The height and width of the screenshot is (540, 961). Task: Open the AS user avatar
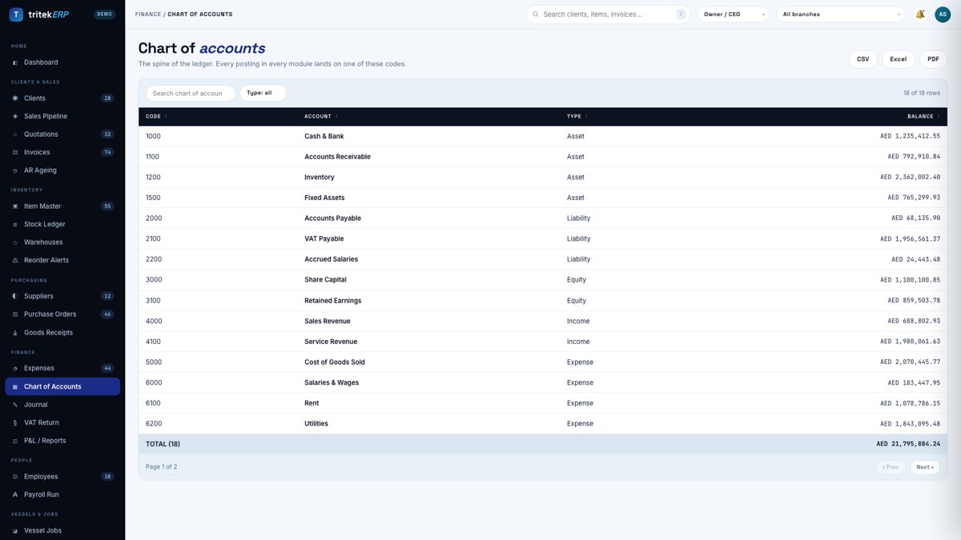coord(943,14)
